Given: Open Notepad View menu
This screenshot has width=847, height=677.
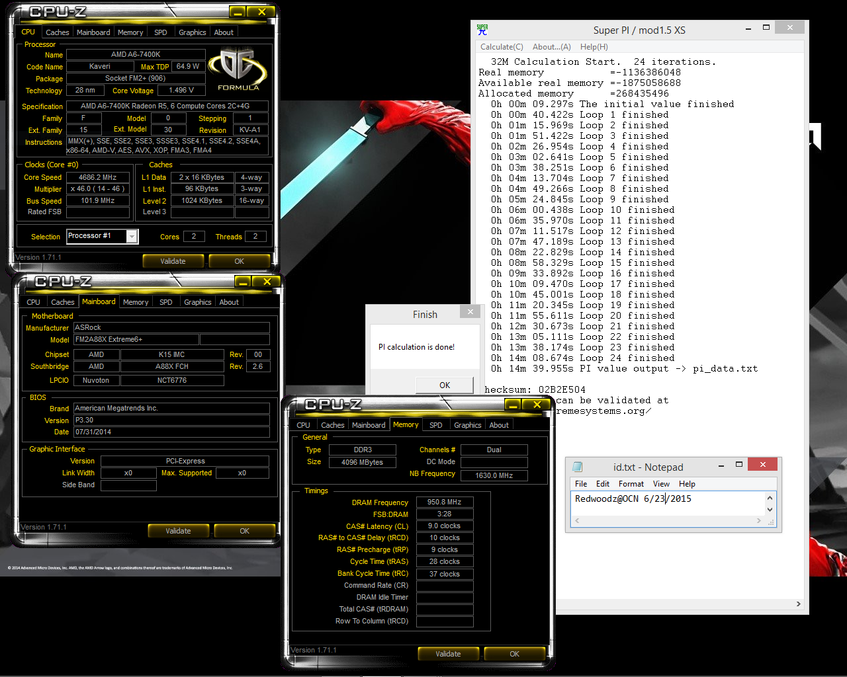Looking at the screenshot, I should point(662,484).
